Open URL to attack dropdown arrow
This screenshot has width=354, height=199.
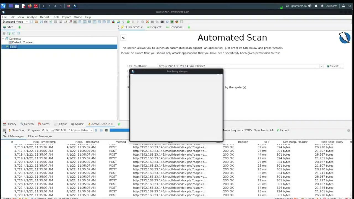[x=321, y=66]
